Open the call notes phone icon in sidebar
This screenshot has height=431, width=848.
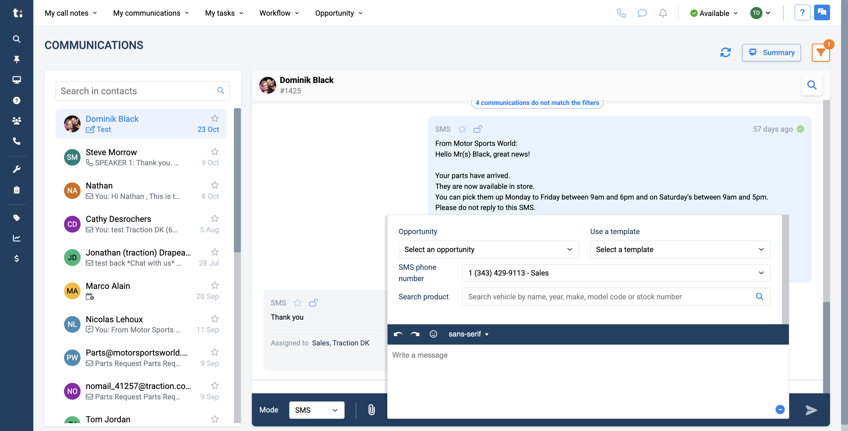point(17,141)
